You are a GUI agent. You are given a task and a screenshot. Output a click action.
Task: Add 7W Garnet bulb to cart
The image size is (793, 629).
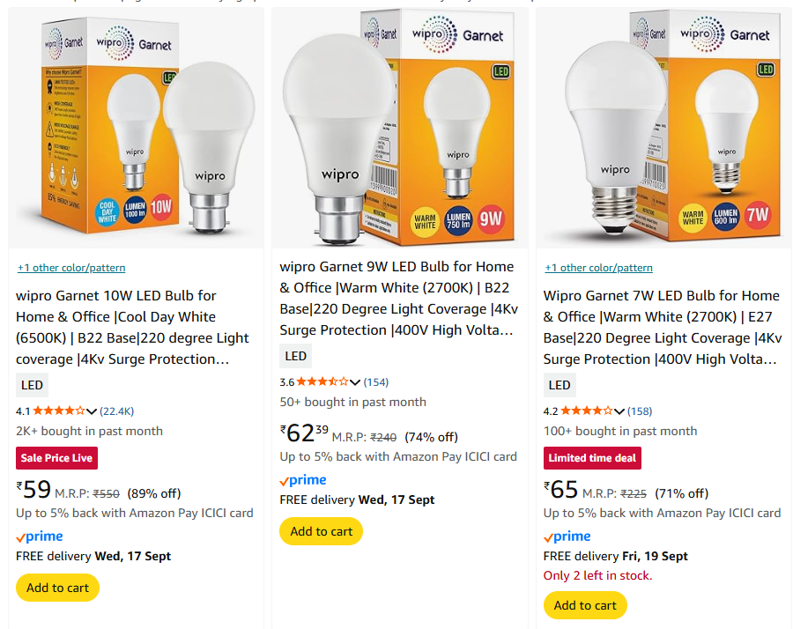(585, 605)
